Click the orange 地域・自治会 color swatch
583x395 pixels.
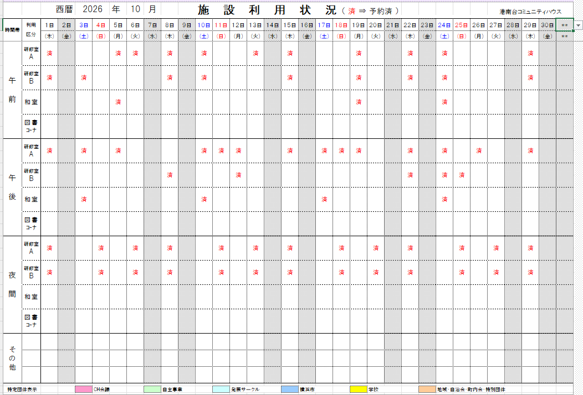click(x=427, y=389)
